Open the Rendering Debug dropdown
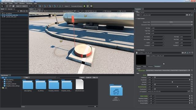 click(x=68, y=11)
